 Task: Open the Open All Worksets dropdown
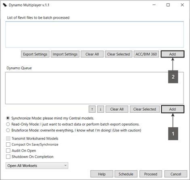click(x=37, y=165)
